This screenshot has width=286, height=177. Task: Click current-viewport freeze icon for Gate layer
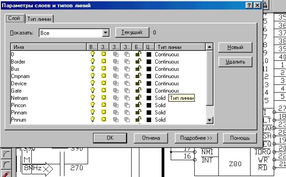116,91
